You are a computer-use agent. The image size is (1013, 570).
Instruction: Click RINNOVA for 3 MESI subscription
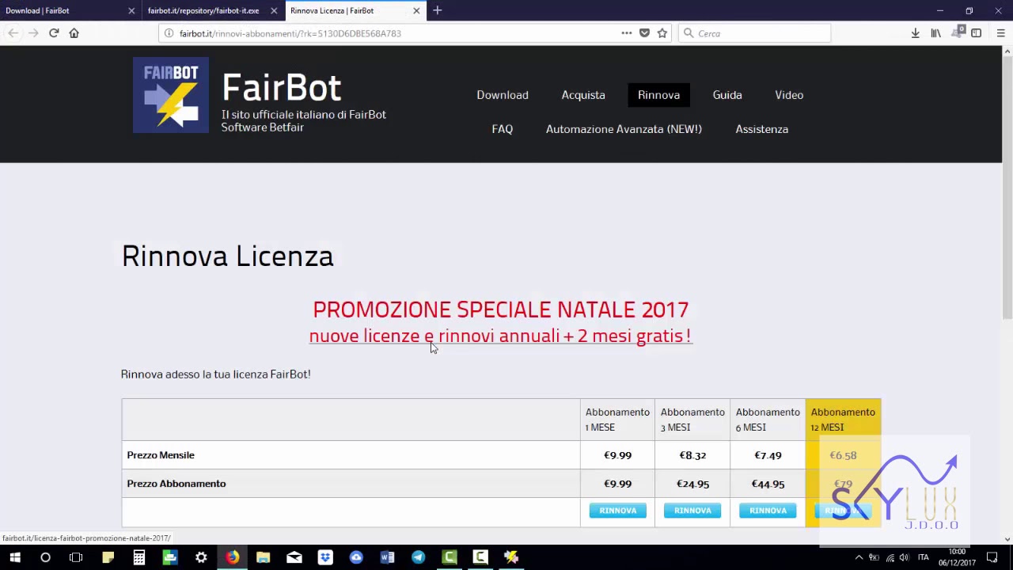(692, 511)
